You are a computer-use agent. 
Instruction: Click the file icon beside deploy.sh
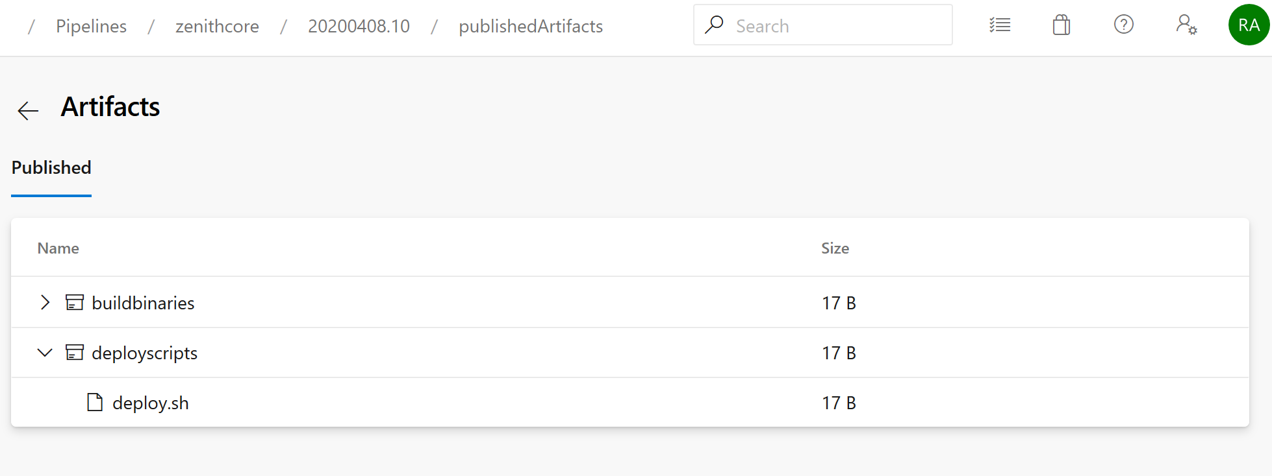pyautogui.click(x=94, y=402)
